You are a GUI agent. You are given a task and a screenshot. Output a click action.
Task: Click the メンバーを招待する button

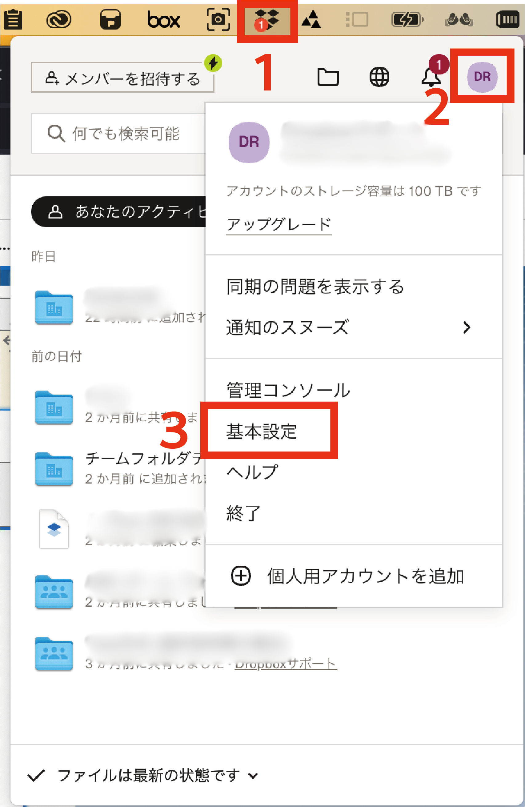click(x=122, y=78)
